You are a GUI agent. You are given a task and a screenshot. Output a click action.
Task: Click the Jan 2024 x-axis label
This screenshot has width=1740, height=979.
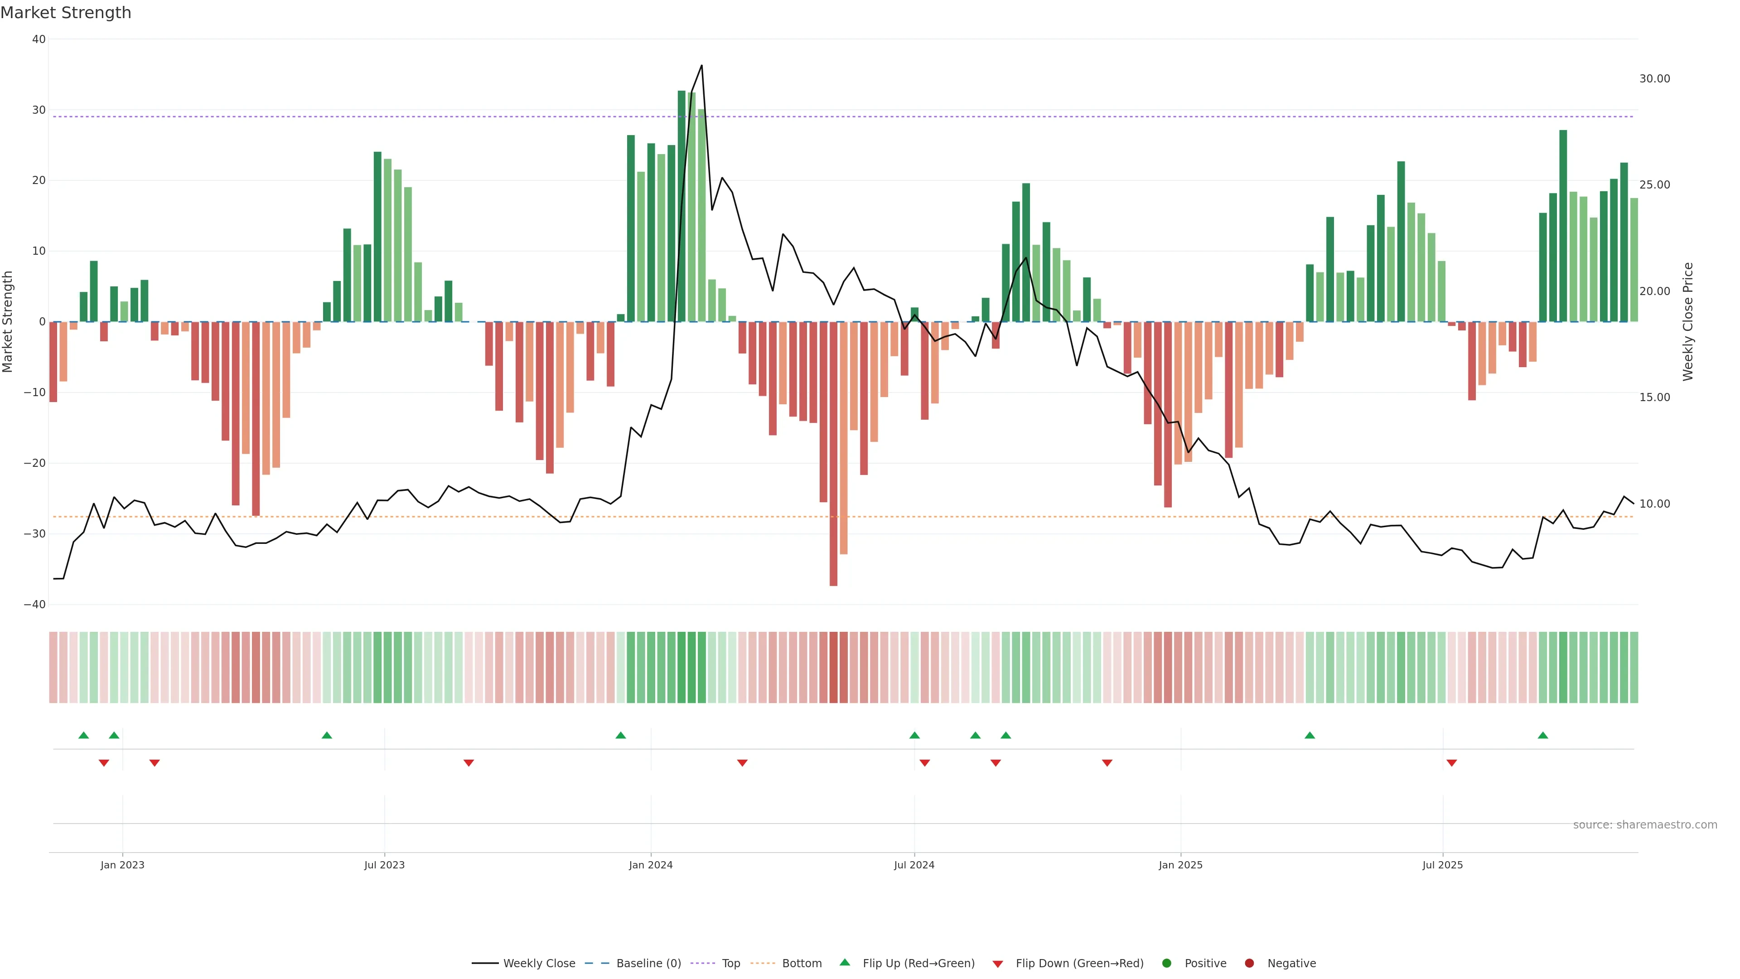651,865
